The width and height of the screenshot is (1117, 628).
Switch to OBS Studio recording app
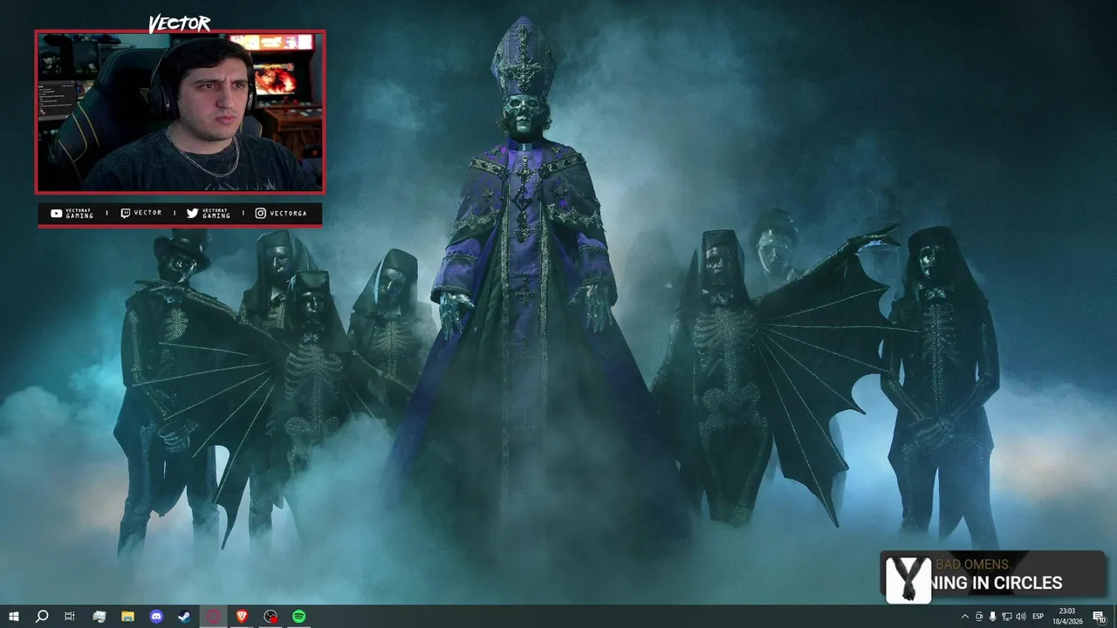click(x=271, y=617)
